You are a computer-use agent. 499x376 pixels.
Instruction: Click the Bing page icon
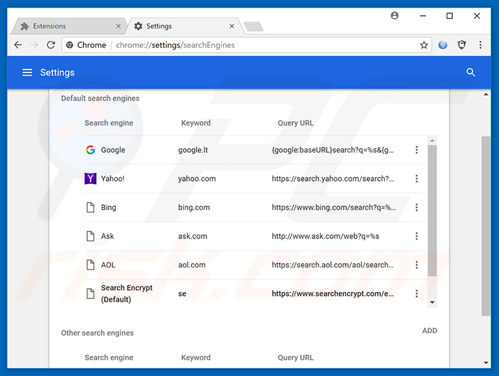point(90,208)
